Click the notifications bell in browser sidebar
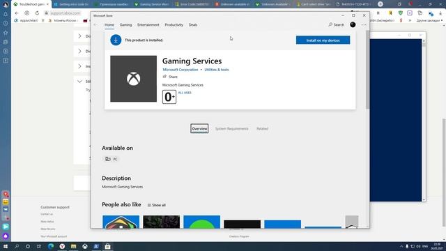Image resolution: width=446 pixels, height=251 pixels. tap(6, 14)
